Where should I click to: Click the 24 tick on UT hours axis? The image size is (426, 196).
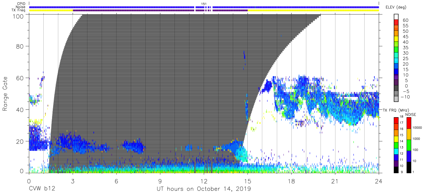tap(379, 181)
